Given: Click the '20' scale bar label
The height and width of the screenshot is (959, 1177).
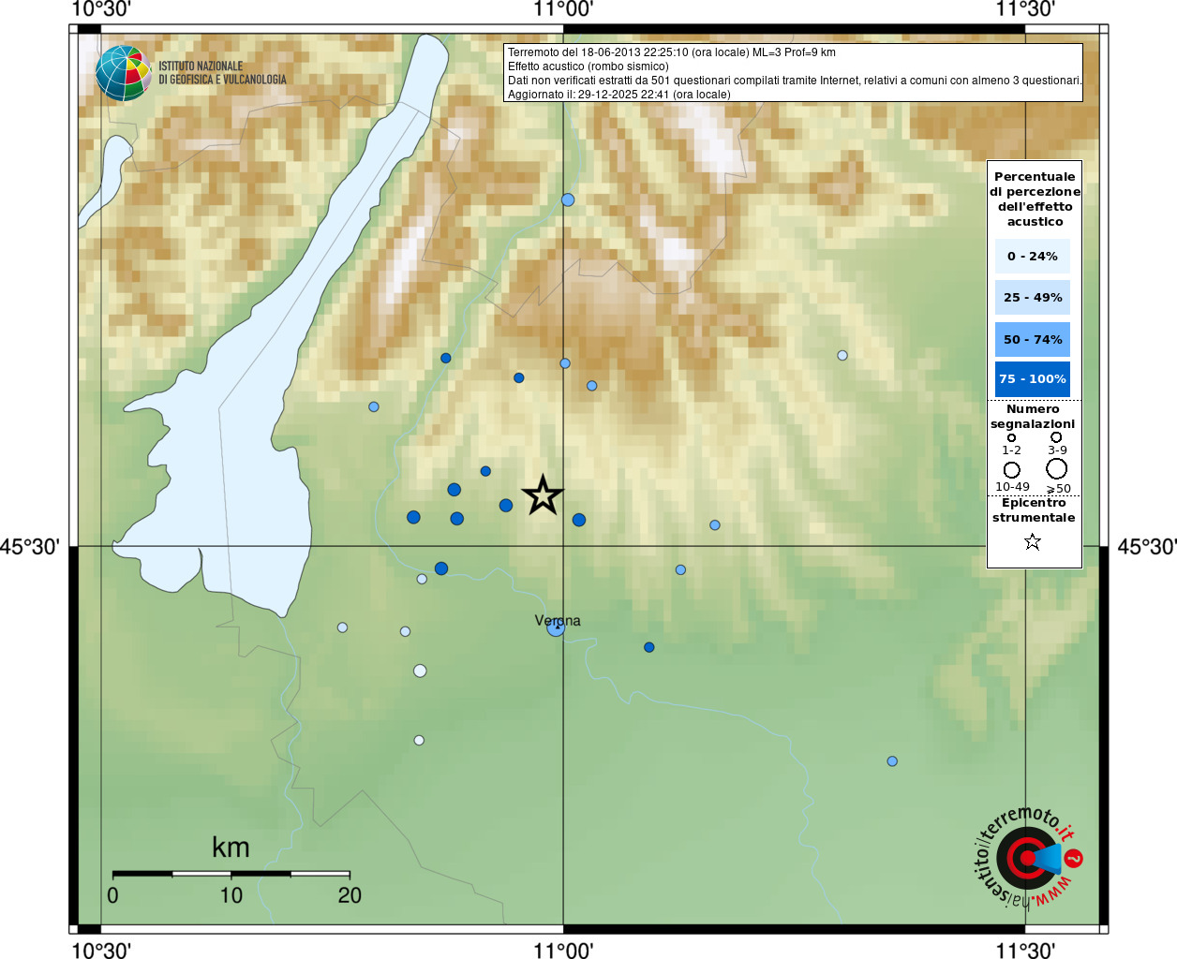Looking at the screenshot, I should pyautogui.click(x=350, y=895).
